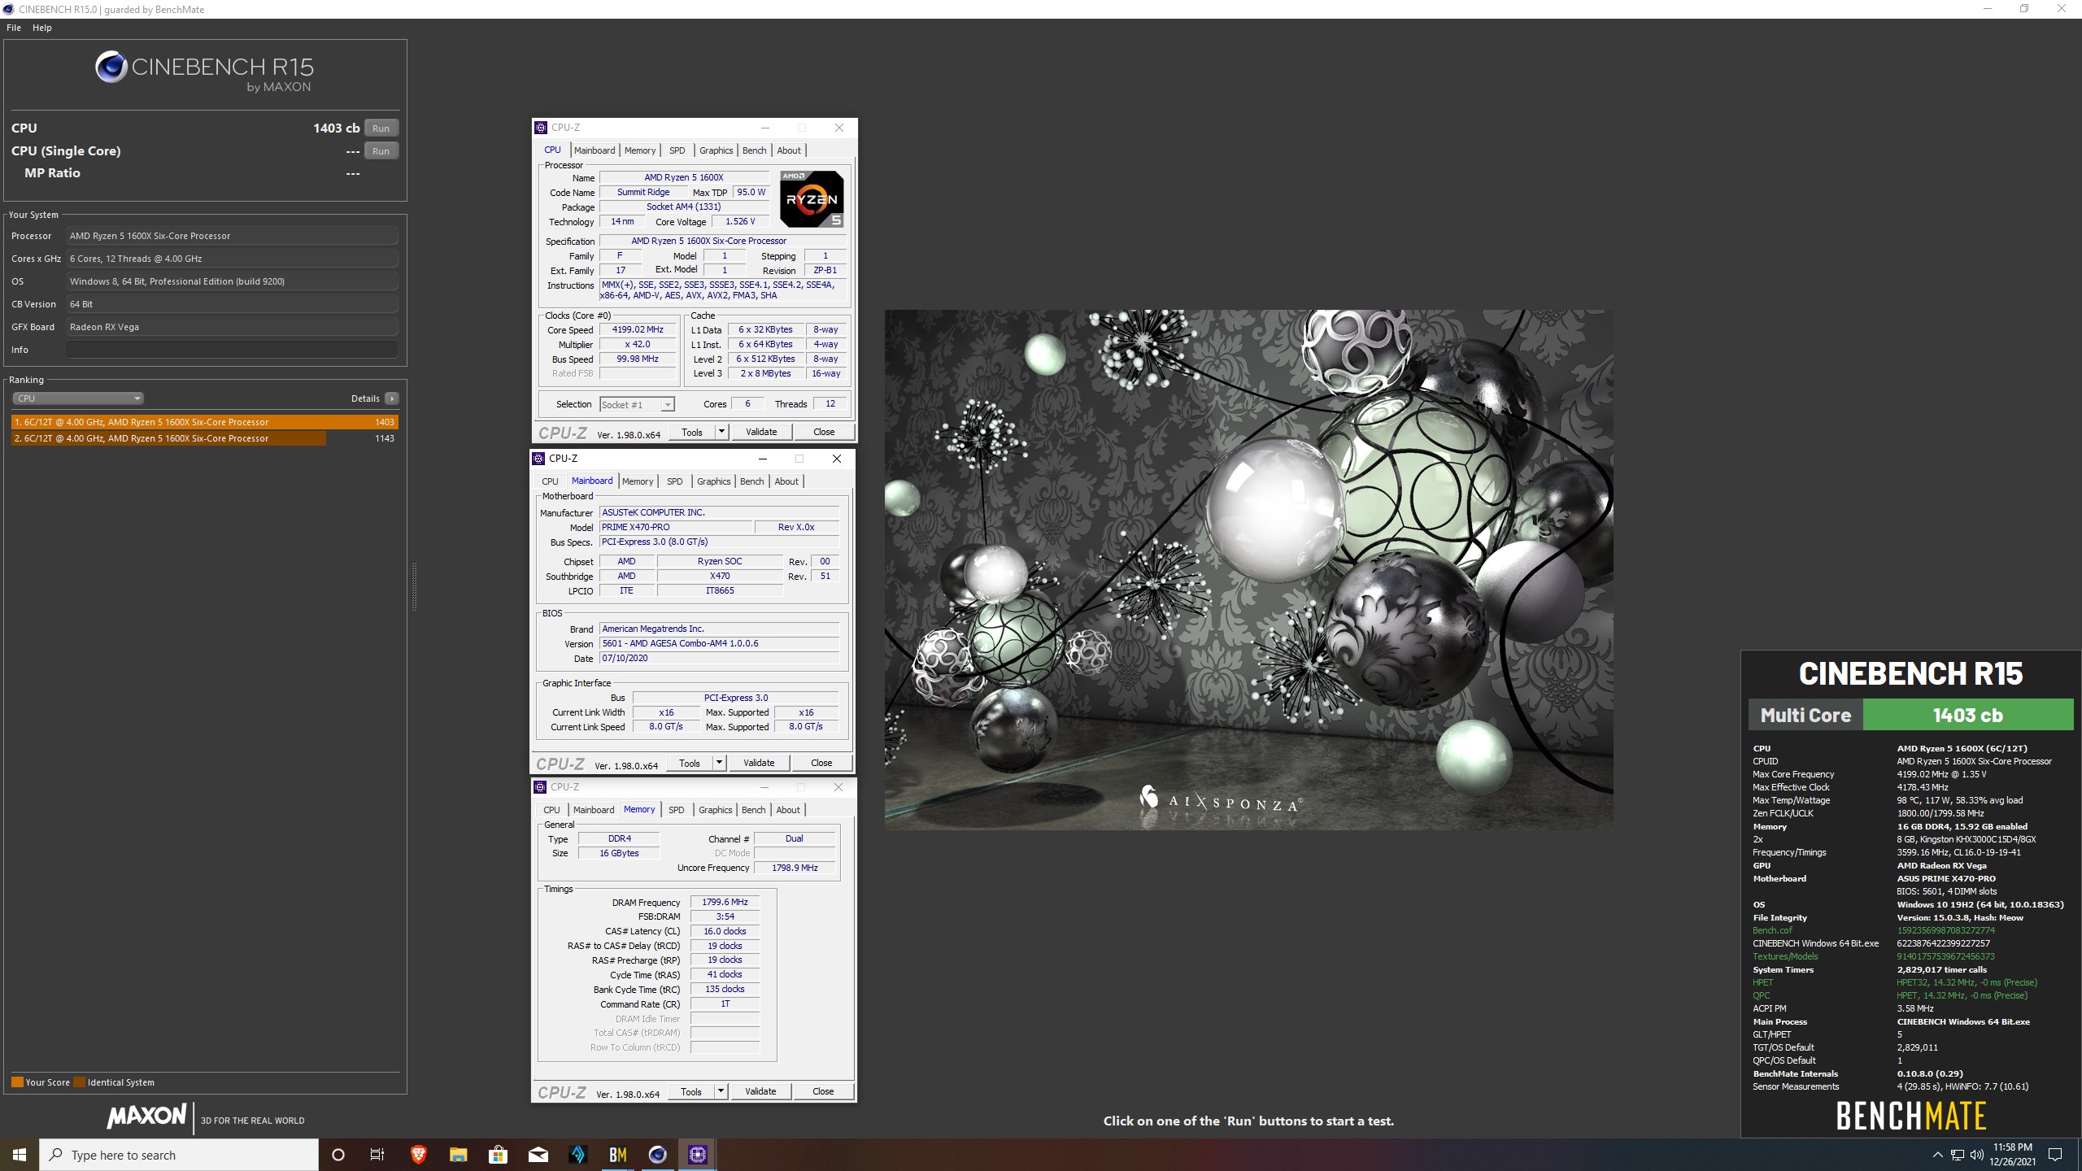Click the CPU-Z icon in the Mainboard window title bar
Viewport: 2082px width, 1171px height.
coord(538,459)
